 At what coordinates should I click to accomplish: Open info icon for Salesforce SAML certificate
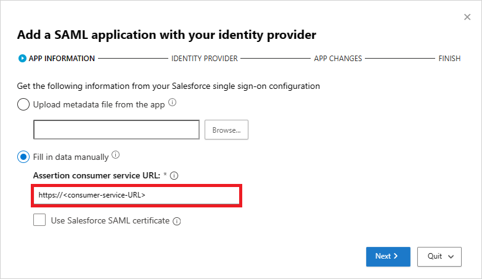pos(177,221)
